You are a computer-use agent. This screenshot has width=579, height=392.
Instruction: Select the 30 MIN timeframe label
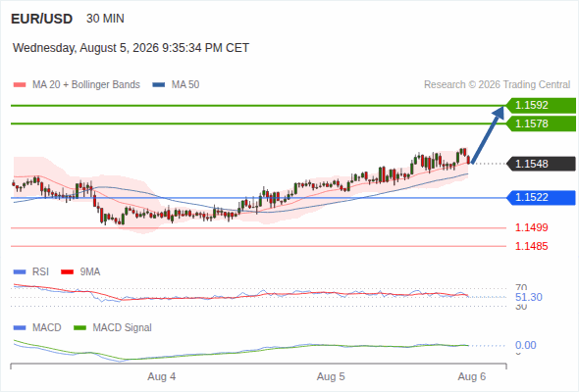click(x=105, y=19)
